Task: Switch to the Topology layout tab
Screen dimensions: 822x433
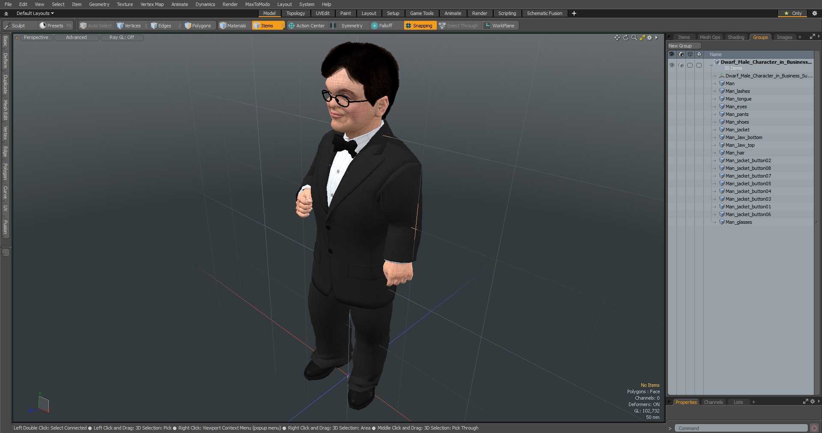Action: [295, 13]
